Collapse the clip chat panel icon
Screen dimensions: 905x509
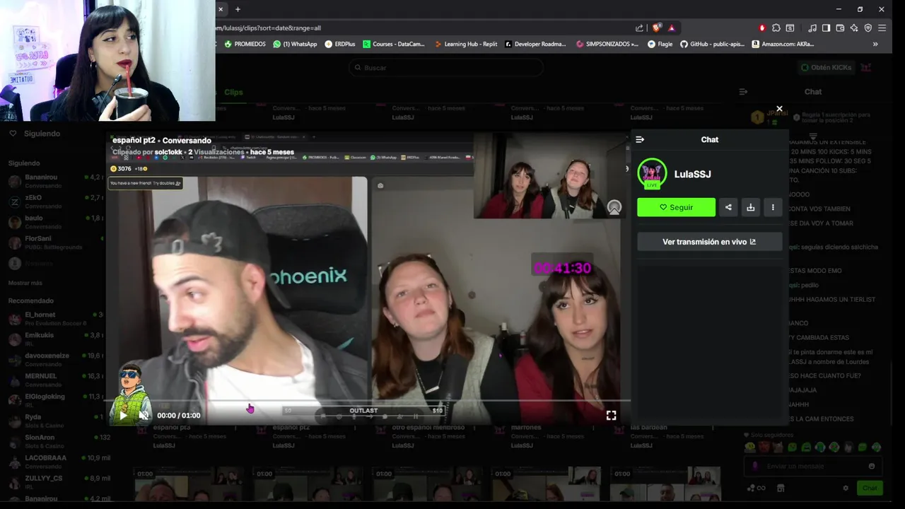[640, 139]
